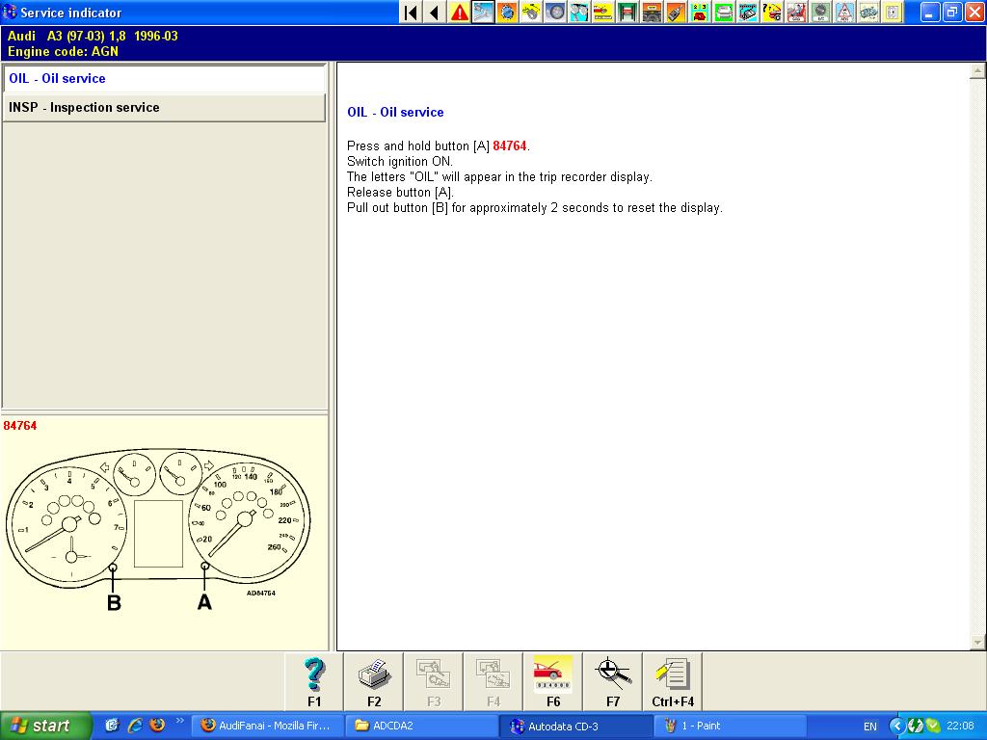Zoom with the F7 magnifier button
Viewport: 987px width, 740px height.
[x=613, y=682]
